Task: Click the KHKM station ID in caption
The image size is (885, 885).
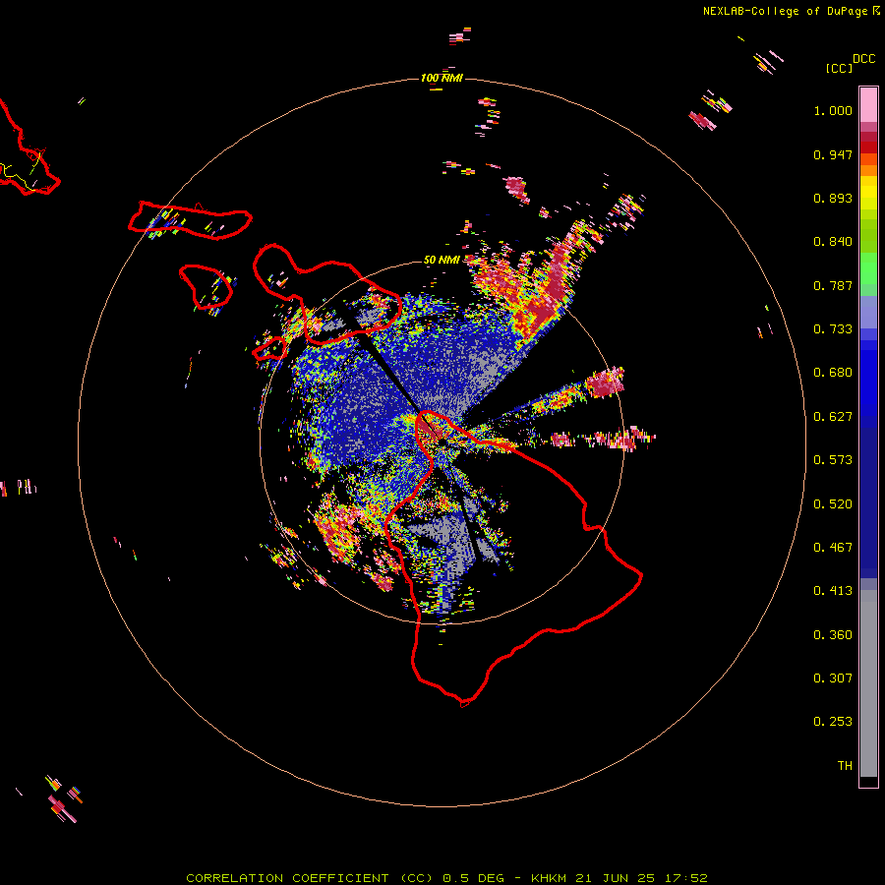Action: pyautogui.click(x=549, y=878)
